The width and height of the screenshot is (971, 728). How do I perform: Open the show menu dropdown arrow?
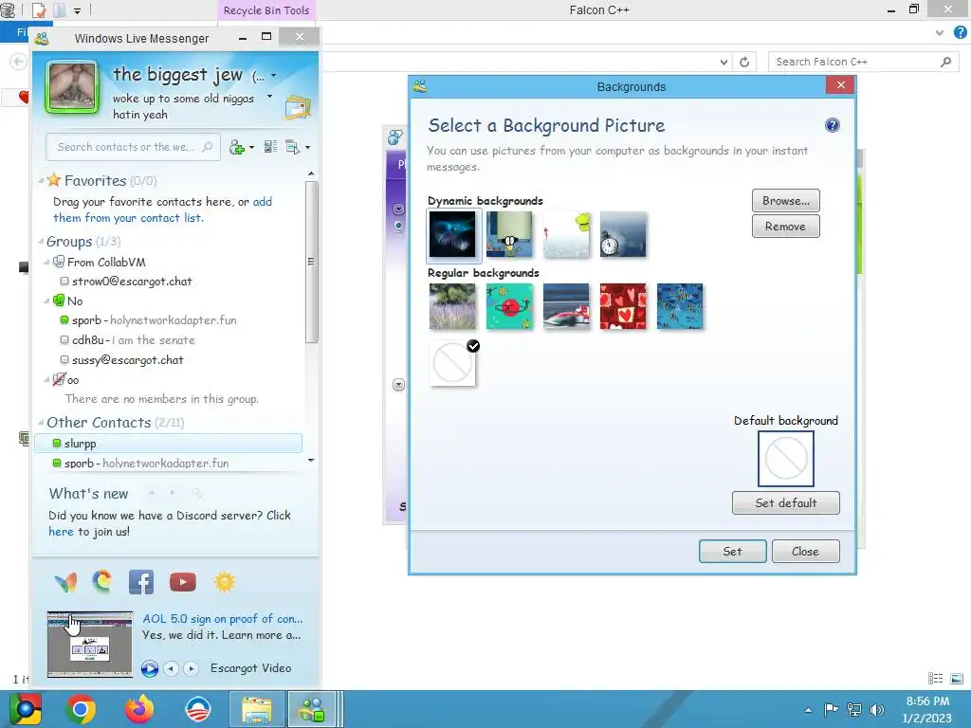(x=308, y=147)
